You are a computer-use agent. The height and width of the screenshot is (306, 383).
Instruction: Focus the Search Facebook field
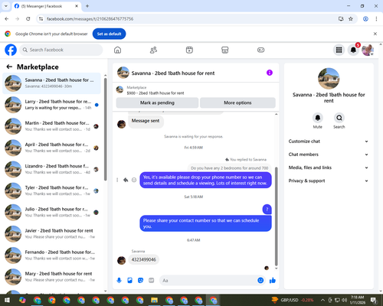coord(61,50)
